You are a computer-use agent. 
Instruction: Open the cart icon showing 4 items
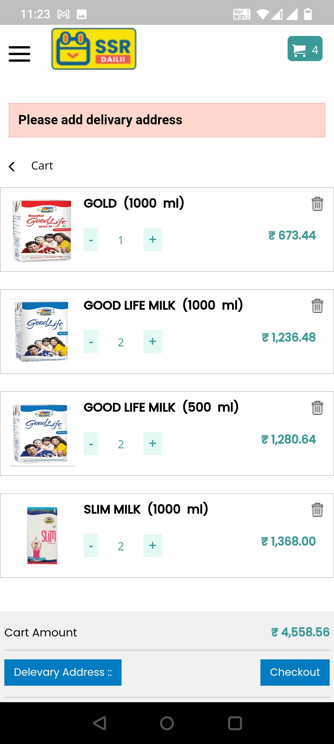[x=305, y=49]
